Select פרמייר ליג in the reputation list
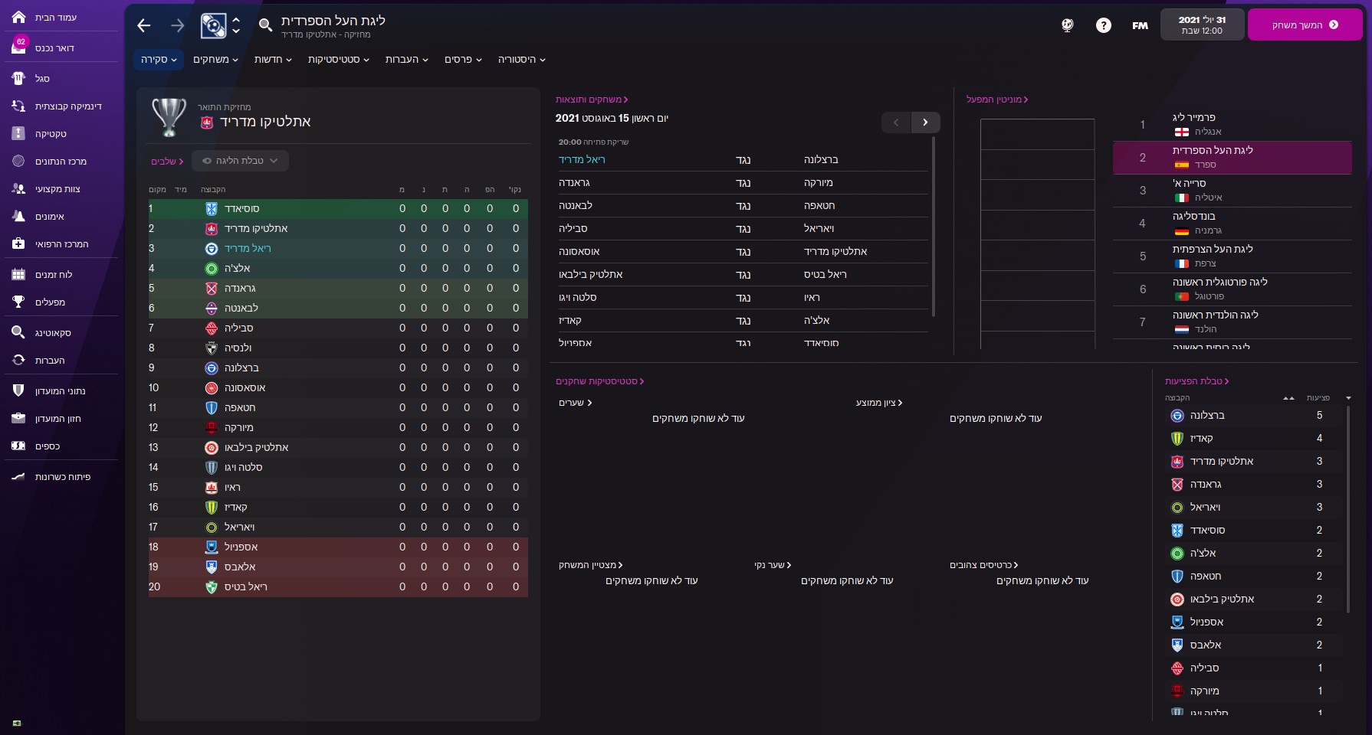The image size is (1372, 735). coord(1232,125)
